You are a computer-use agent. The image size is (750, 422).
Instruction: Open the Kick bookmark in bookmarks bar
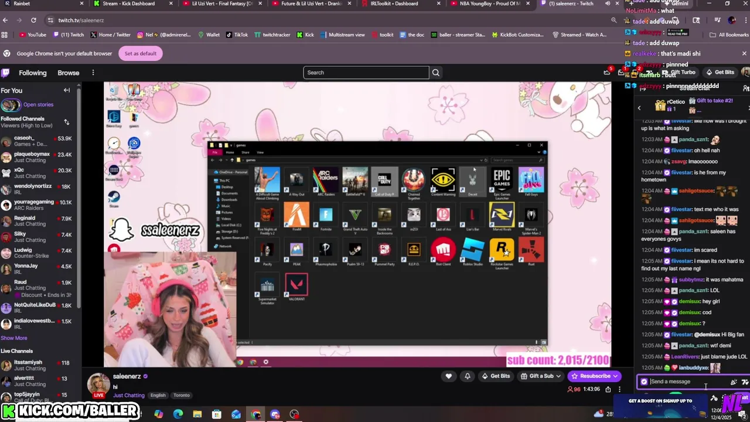tap(305, 35)
